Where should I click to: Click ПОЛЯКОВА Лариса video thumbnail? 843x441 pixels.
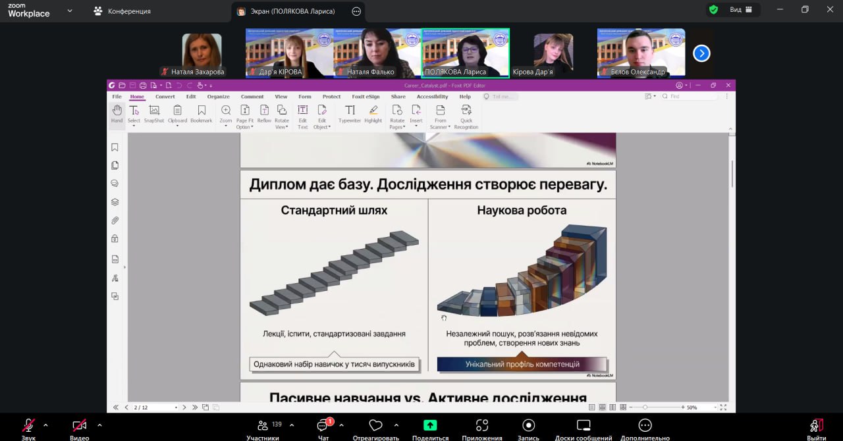[465, 53]
